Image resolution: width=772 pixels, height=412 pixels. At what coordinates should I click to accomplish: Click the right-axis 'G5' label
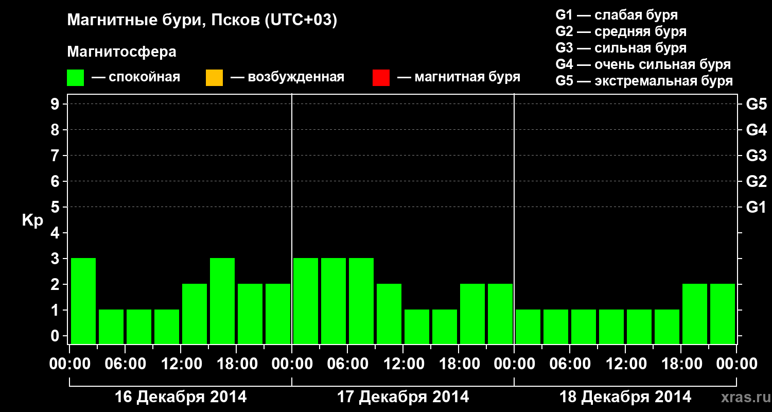pyautogui.click(x=757, y=105)
